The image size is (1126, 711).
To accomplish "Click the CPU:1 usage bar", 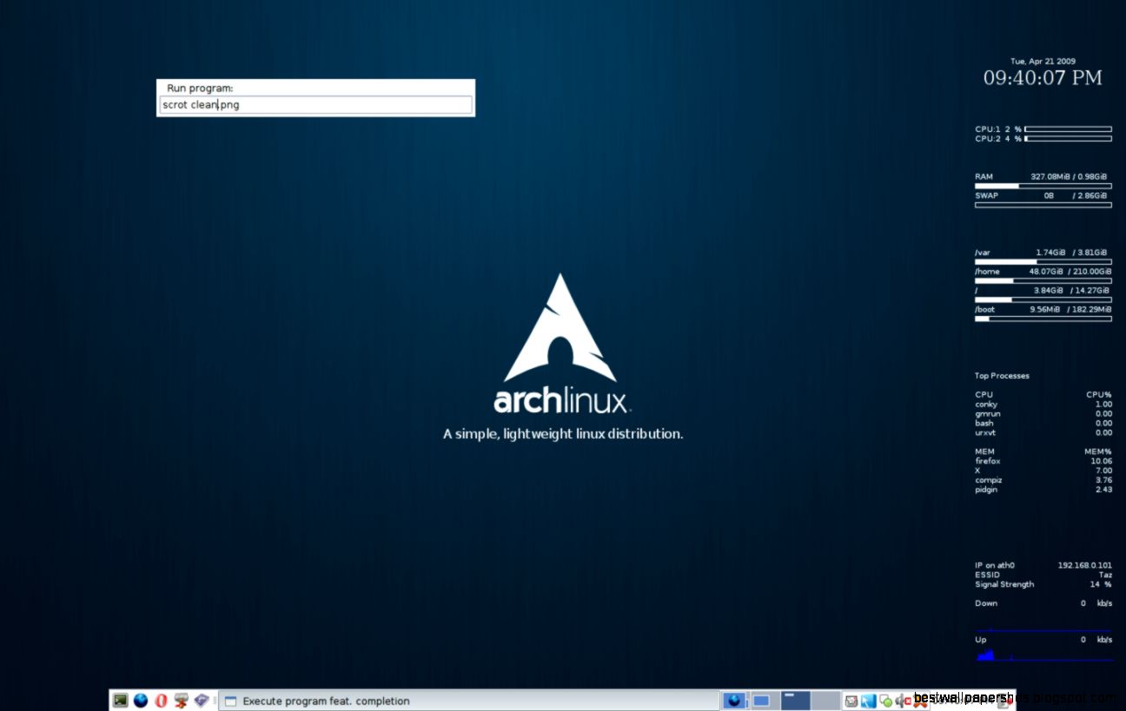I will [1068, 129].
